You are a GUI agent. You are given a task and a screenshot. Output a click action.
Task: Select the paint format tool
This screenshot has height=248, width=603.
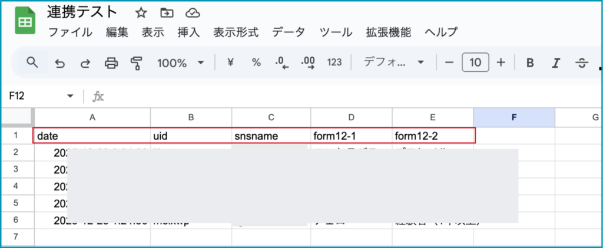click(136, 62)
